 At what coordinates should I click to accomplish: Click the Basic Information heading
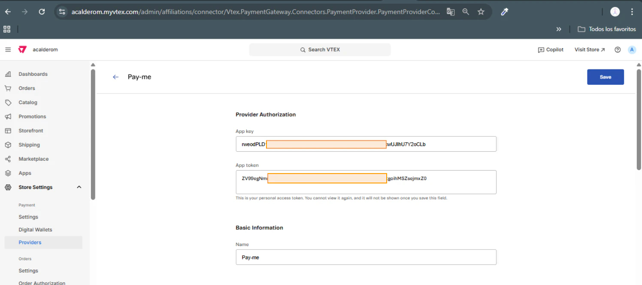tap(259, 228)
